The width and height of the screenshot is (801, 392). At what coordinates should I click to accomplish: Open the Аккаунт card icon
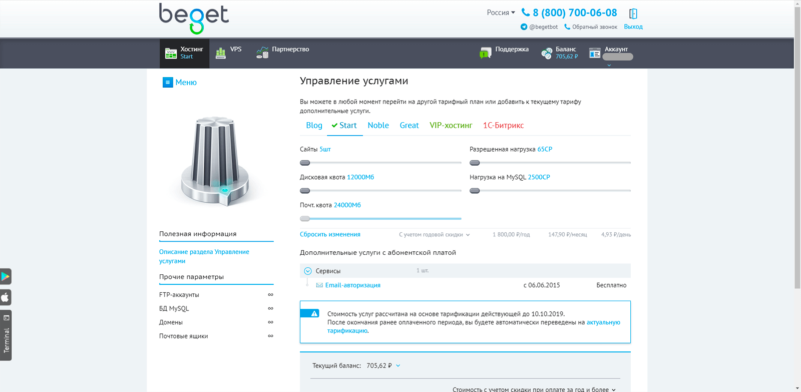click(x=595, y=53)
